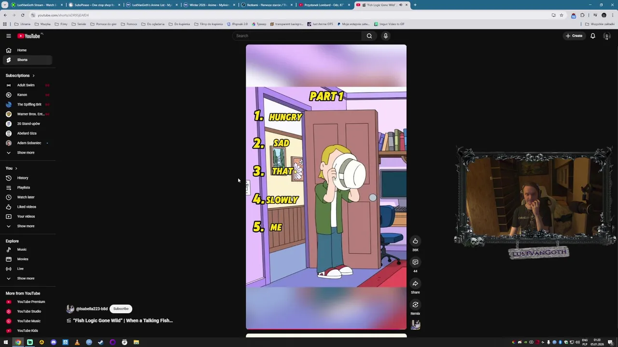Open the YouTube hamburger guide menu
Image resolution: width=618 pixels, height=347 pixels.
point(8,36)
